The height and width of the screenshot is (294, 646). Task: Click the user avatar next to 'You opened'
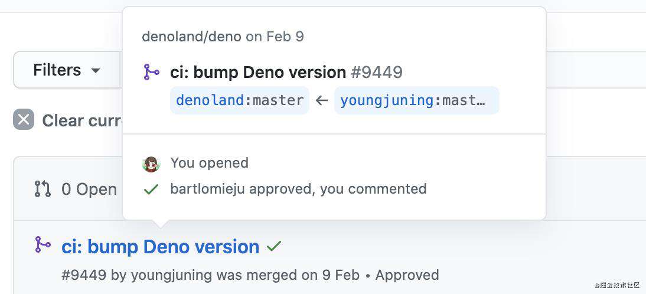point(151,164)
